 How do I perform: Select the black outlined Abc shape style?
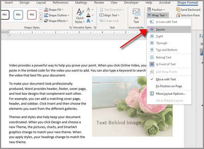[x=5, y=14]
